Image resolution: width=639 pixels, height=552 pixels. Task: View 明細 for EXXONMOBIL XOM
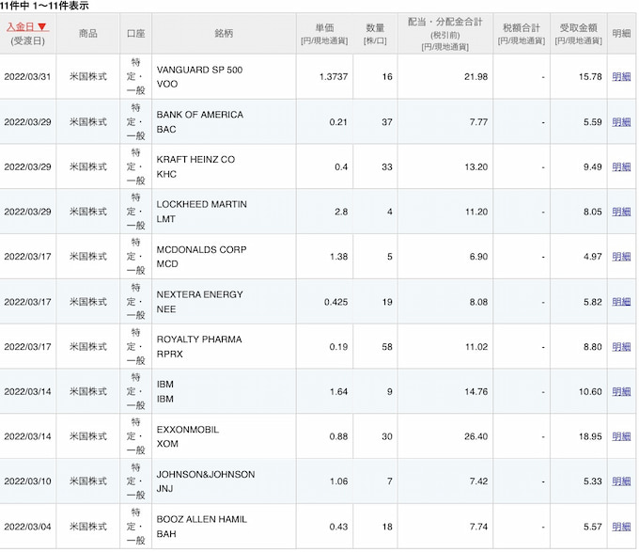(621, 437)
